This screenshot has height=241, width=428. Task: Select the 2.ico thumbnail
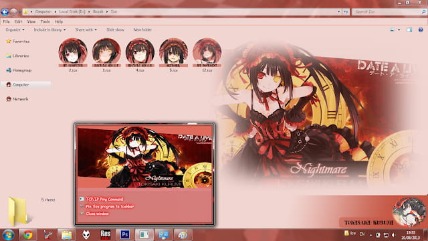pos(73,55)
